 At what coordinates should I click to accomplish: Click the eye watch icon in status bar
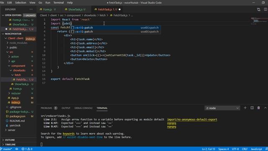tap(17, 149)
